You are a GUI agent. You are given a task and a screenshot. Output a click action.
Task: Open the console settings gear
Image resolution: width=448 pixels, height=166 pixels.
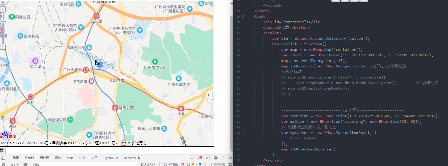(x=230, y=164)
